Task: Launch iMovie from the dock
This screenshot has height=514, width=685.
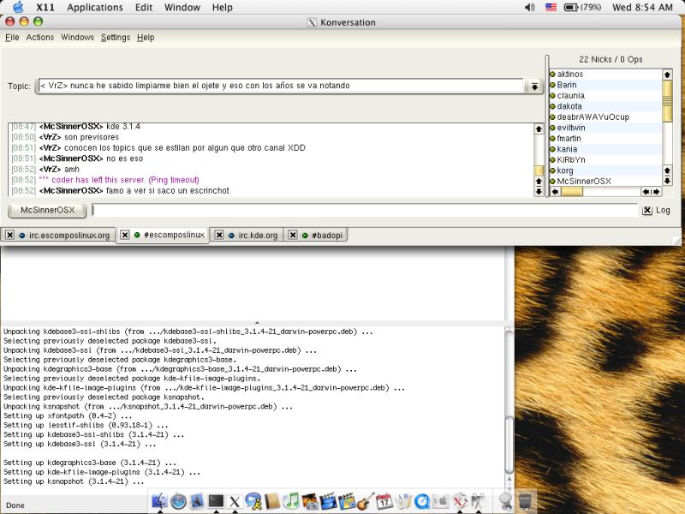Action: tap(328, 501)
